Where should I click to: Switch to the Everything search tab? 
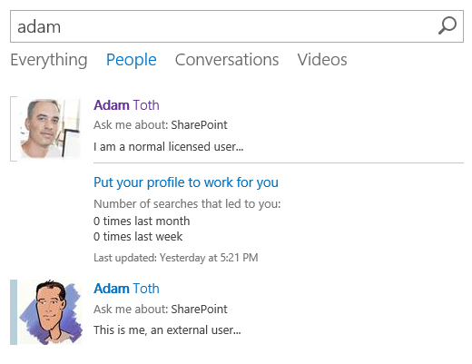[49, 60]
